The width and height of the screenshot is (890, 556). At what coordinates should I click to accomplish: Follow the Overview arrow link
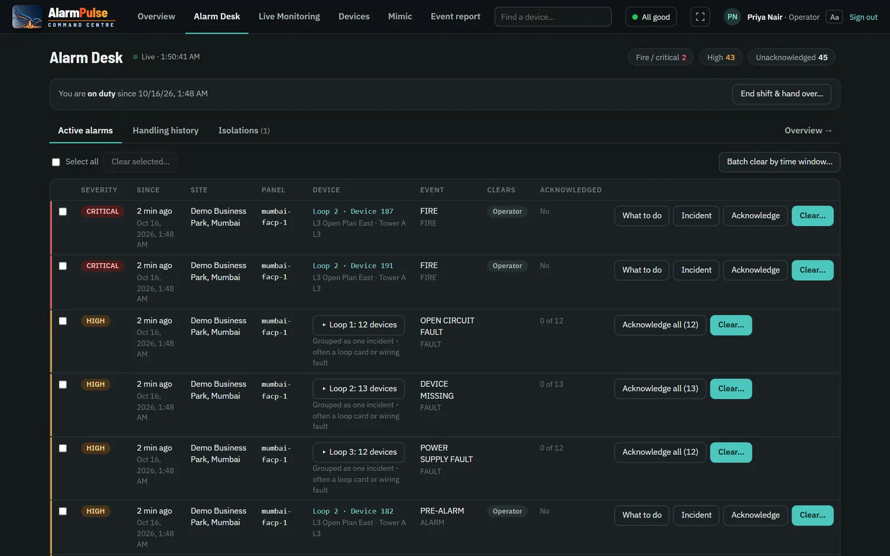pos(808,131)
